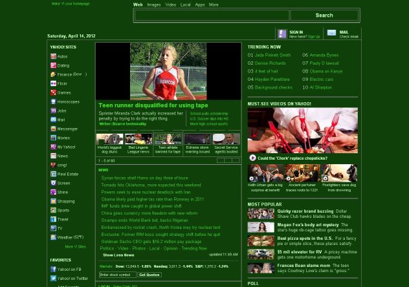This screenshot has width=409, height=287.
Task: Open Goldman Sachs CEO pay package link
Action: click(x=151, y=242)
